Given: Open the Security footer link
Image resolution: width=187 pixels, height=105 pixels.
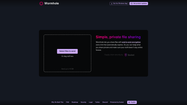Looking at the screenshot, I should (83, 102).
